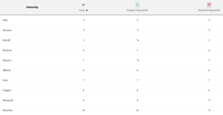The image size is (223, 115).
Task: Click the Program Reputation green icon
Action: click(x=137, y=5)
